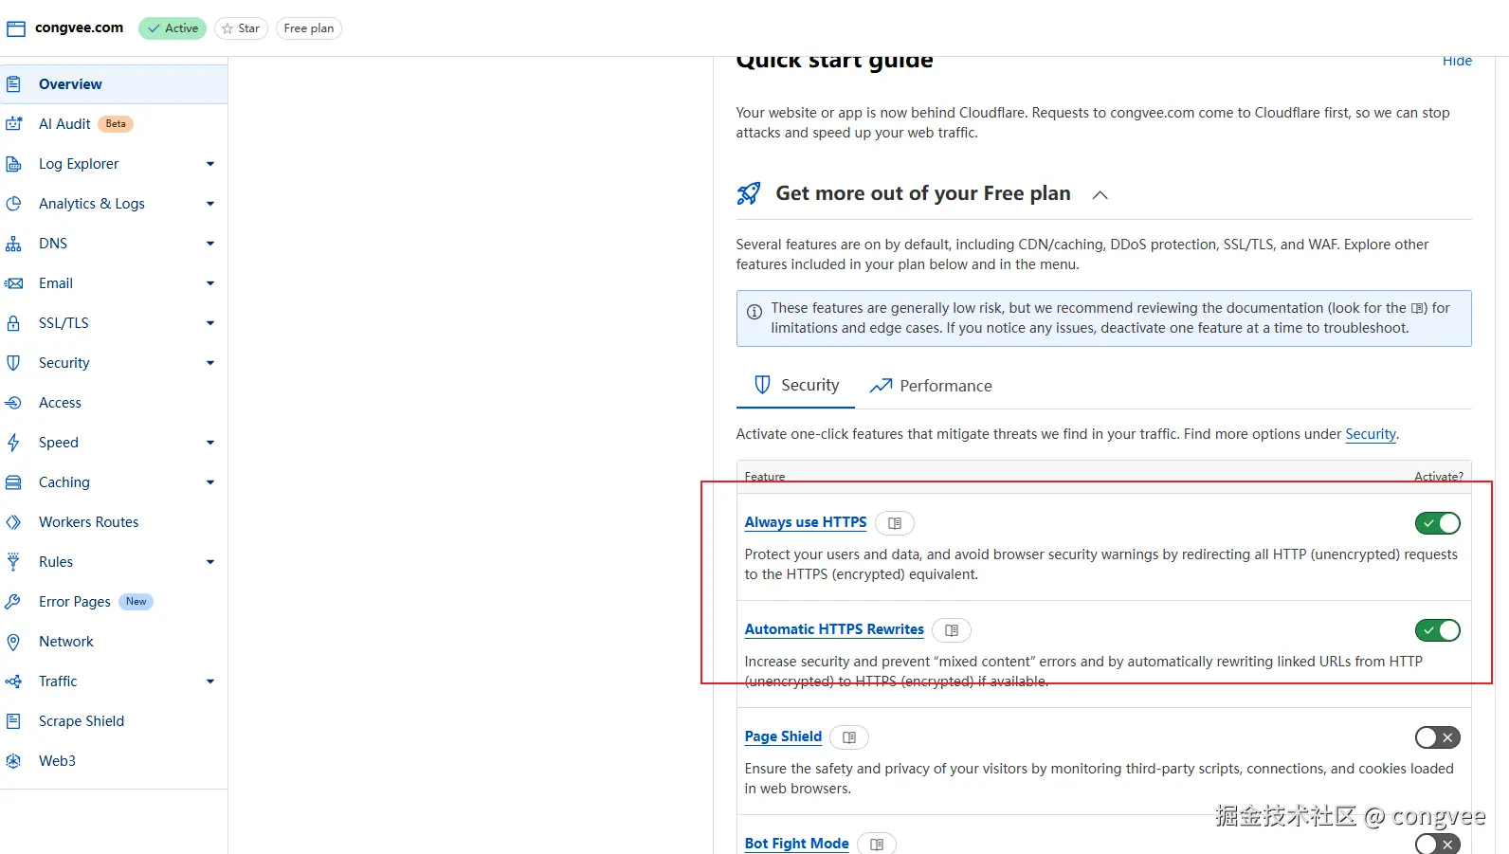
Task: Select the Security tab in quick start
Action: [x=796, y=385]
